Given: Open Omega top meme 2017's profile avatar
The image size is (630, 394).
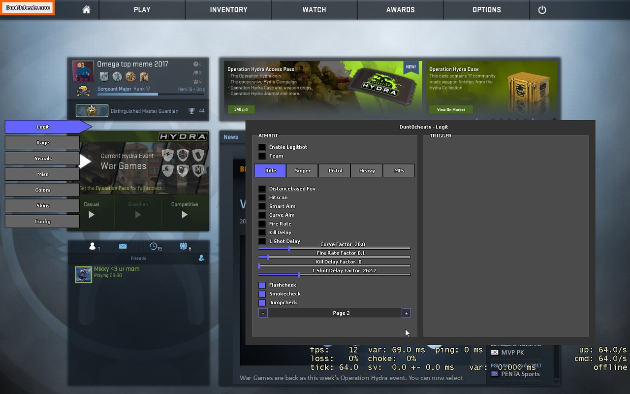Looking at the screenshot, I should (x=83, y=71).
